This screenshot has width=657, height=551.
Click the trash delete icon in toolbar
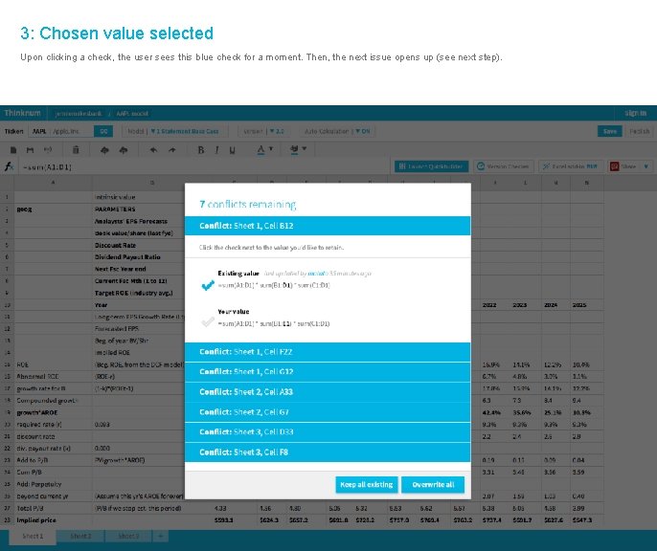click(76, 149)
